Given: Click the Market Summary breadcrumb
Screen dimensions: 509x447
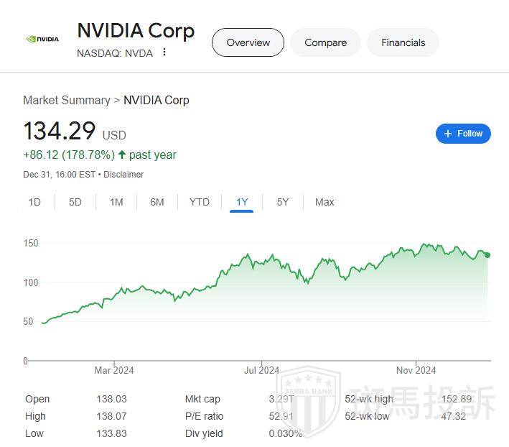Looking at the screenshot, I should [66, 100].
